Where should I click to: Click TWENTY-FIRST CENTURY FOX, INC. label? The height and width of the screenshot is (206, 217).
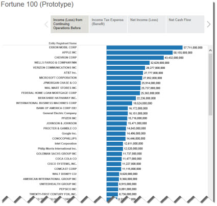pos(53,194)
